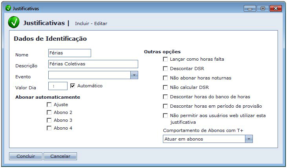Image resolution: width=287 pixels, height=168 pixels.
Task: Enable the Ajuste checkbox
Action: pos(49,105)
